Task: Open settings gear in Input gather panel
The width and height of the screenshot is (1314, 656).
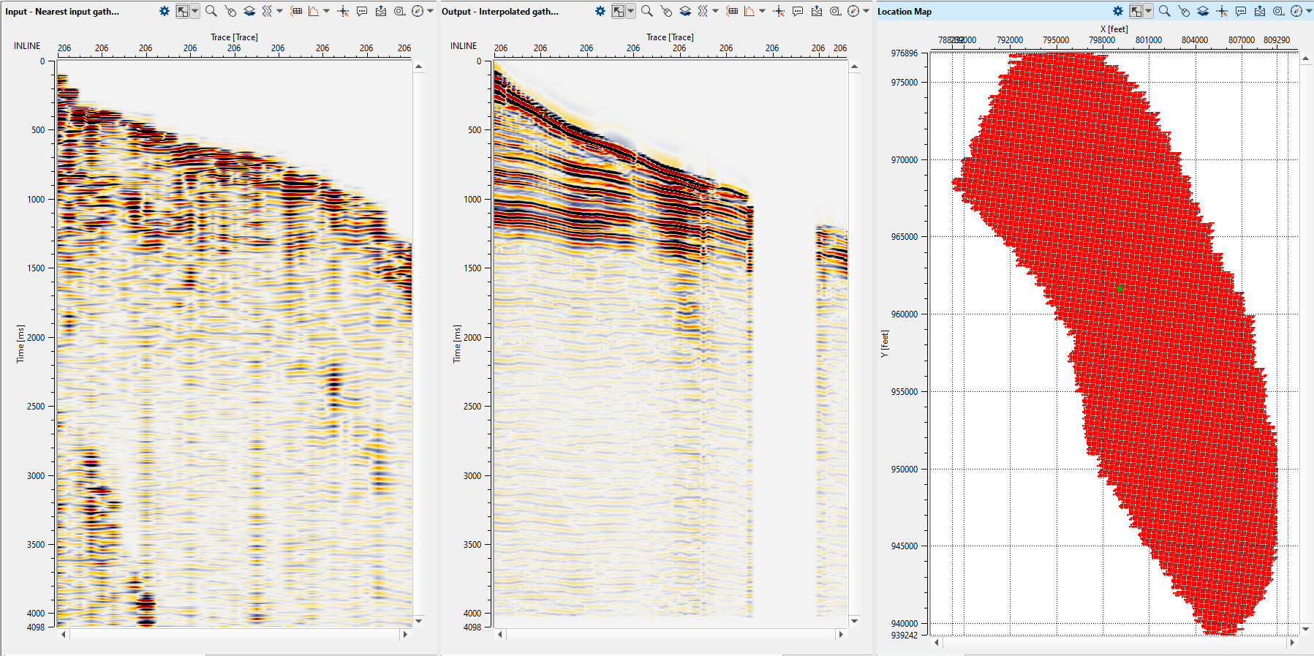Action: click(165, 11)
